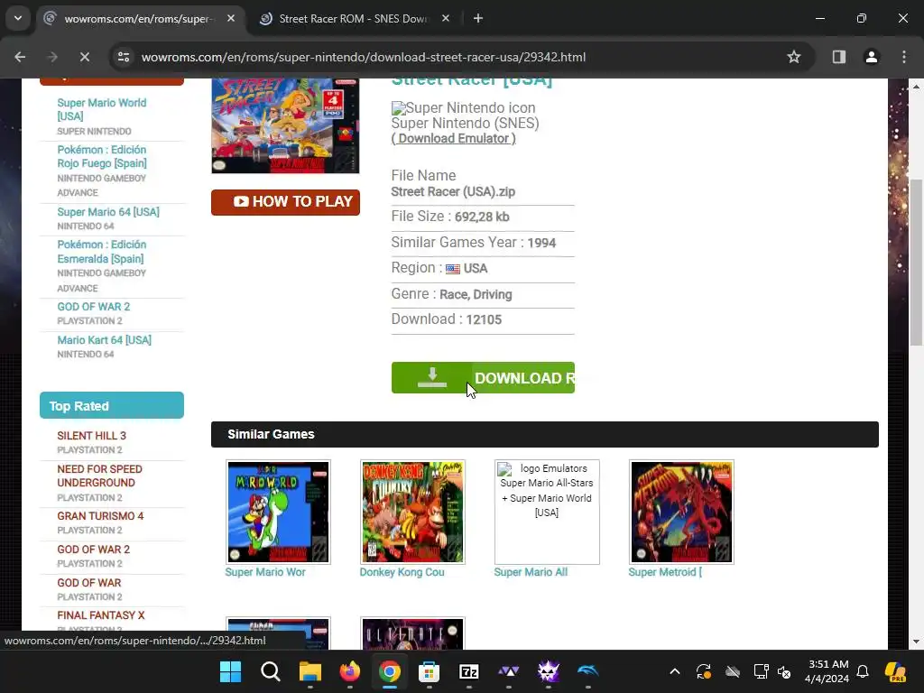Open Mario Kart 64 [USA] link
The height and width of the screenshot is (693, 924).
point(105,340)
